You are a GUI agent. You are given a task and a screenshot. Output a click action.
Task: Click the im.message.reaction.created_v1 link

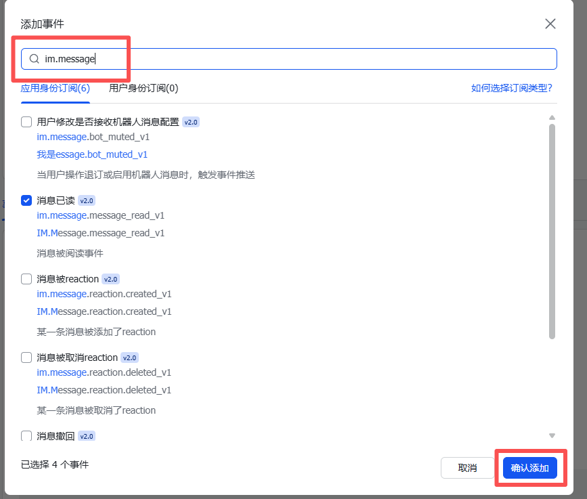[104, 293]
